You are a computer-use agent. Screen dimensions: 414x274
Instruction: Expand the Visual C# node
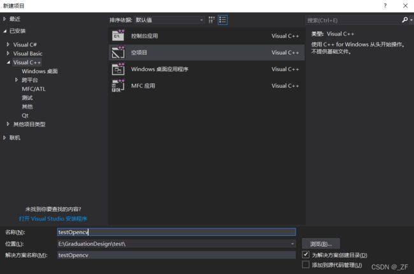(8, 45)
